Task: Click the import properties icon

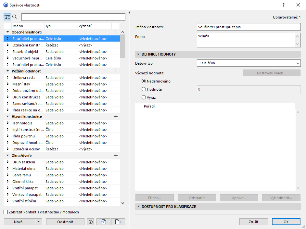Action: pos(103,222)
